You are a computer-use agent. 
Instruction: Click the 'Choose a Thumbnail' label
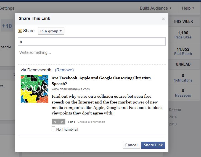point(91,122)
